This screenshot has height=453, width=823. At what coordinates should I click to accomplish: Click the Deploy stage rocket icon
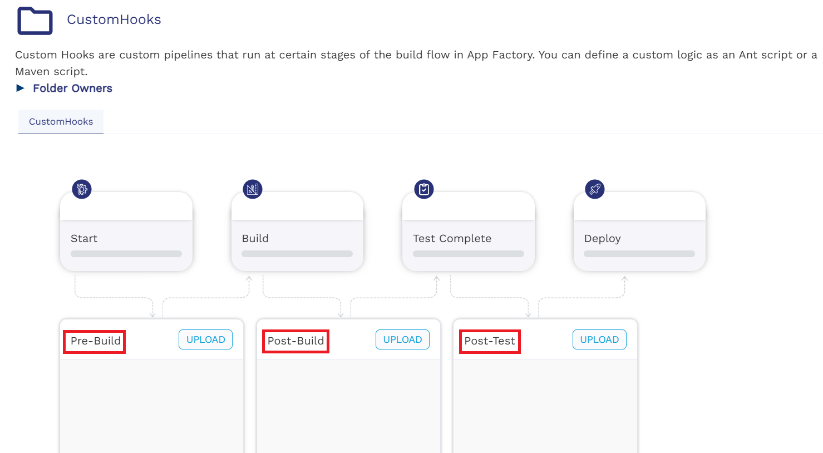point(595,189)
